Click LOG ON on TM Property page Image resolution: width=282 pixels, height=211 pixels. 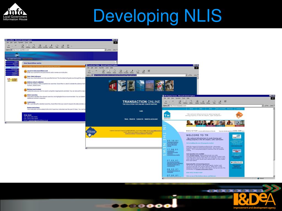237,131
